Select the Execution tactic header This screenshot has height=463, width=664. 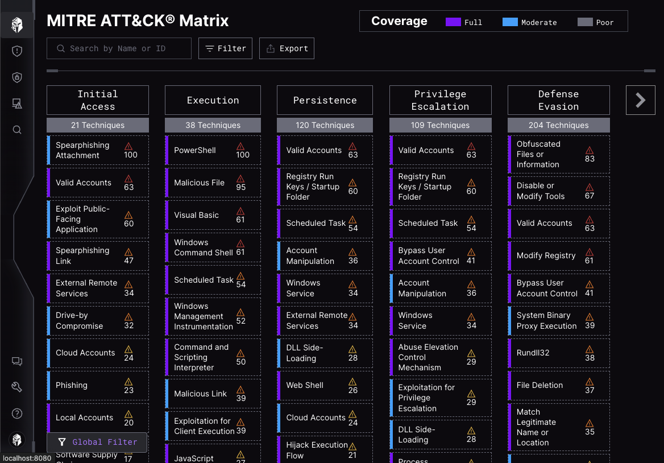(x=213, y=100)
